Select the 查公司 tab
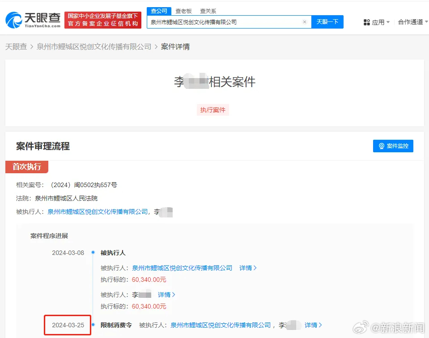Image resolution: width=429 pixels, height=338 pixels. (x=159, y=11)
